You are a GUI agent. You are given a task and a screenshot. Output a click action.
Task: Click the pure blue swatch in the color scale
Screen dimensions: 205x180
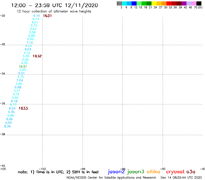(x=134, y=3)
